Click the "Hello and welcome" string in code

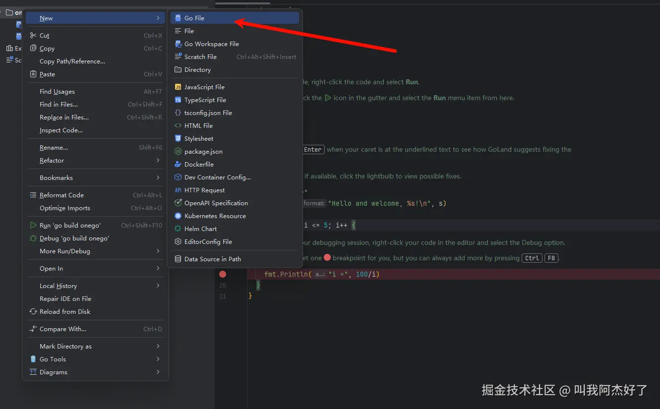click(x=381, y=203)
